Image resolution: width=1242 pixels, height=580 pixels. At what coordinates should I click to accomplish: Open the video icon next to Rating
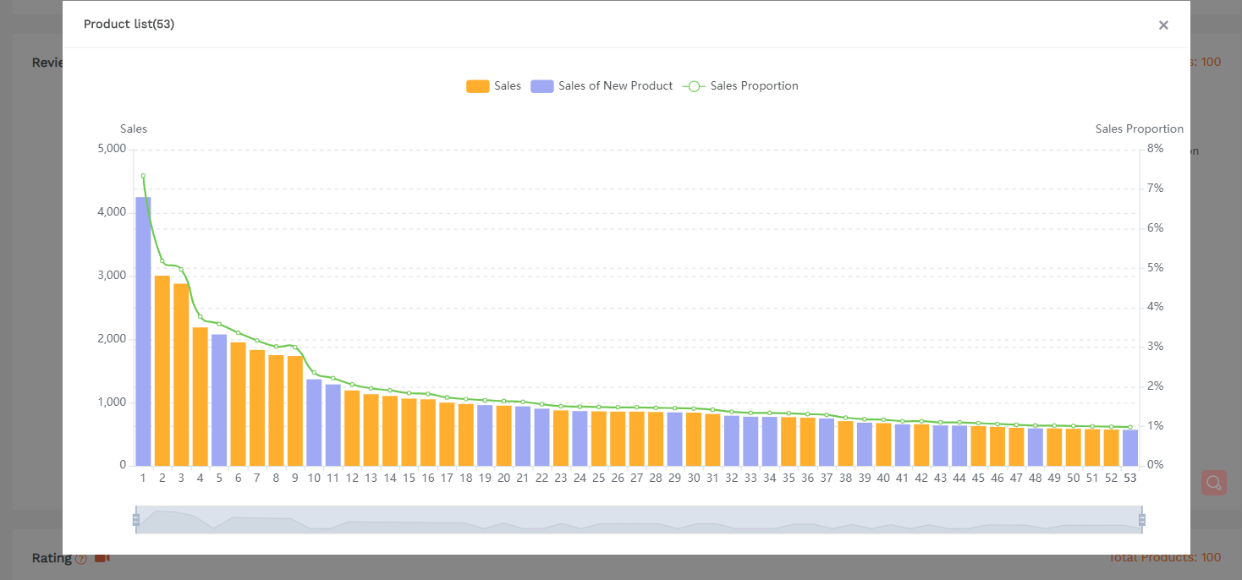click(x=102, y=558)
